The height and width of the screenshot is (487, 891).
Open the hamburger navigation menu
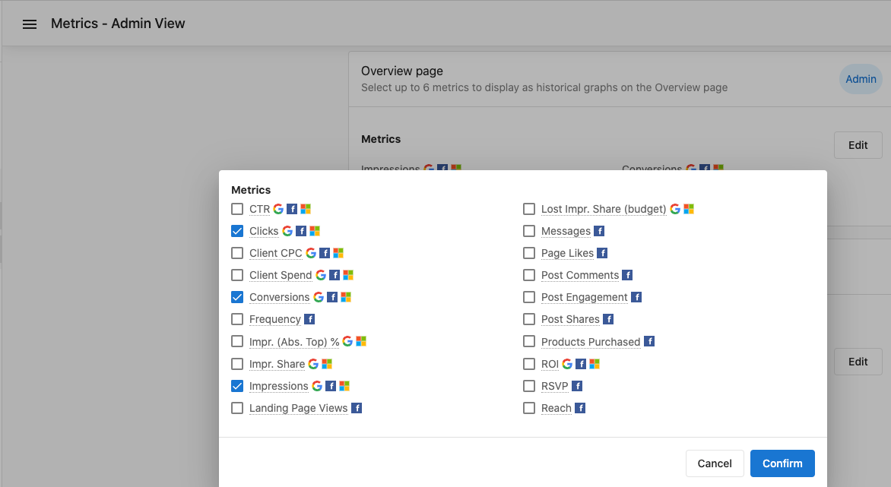[29, 23]
